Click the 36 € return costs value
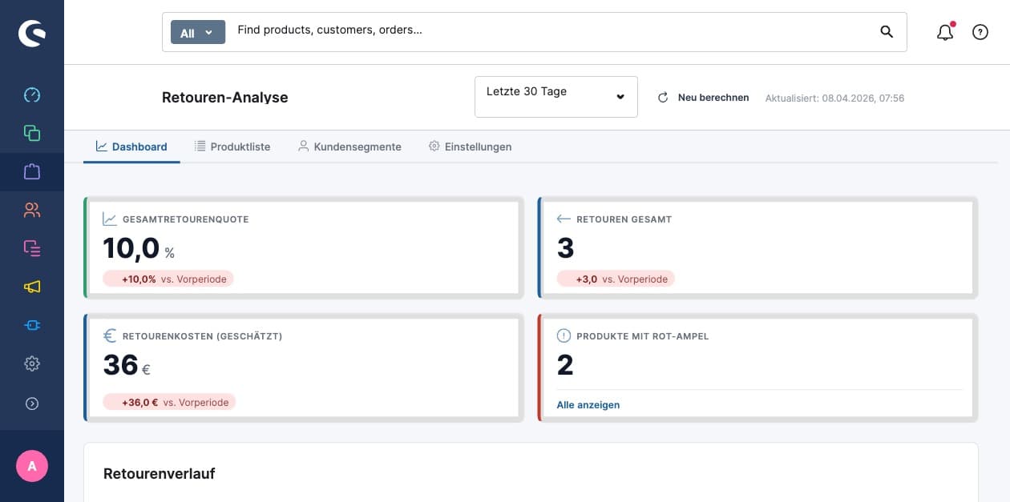 tap(127, 366)
